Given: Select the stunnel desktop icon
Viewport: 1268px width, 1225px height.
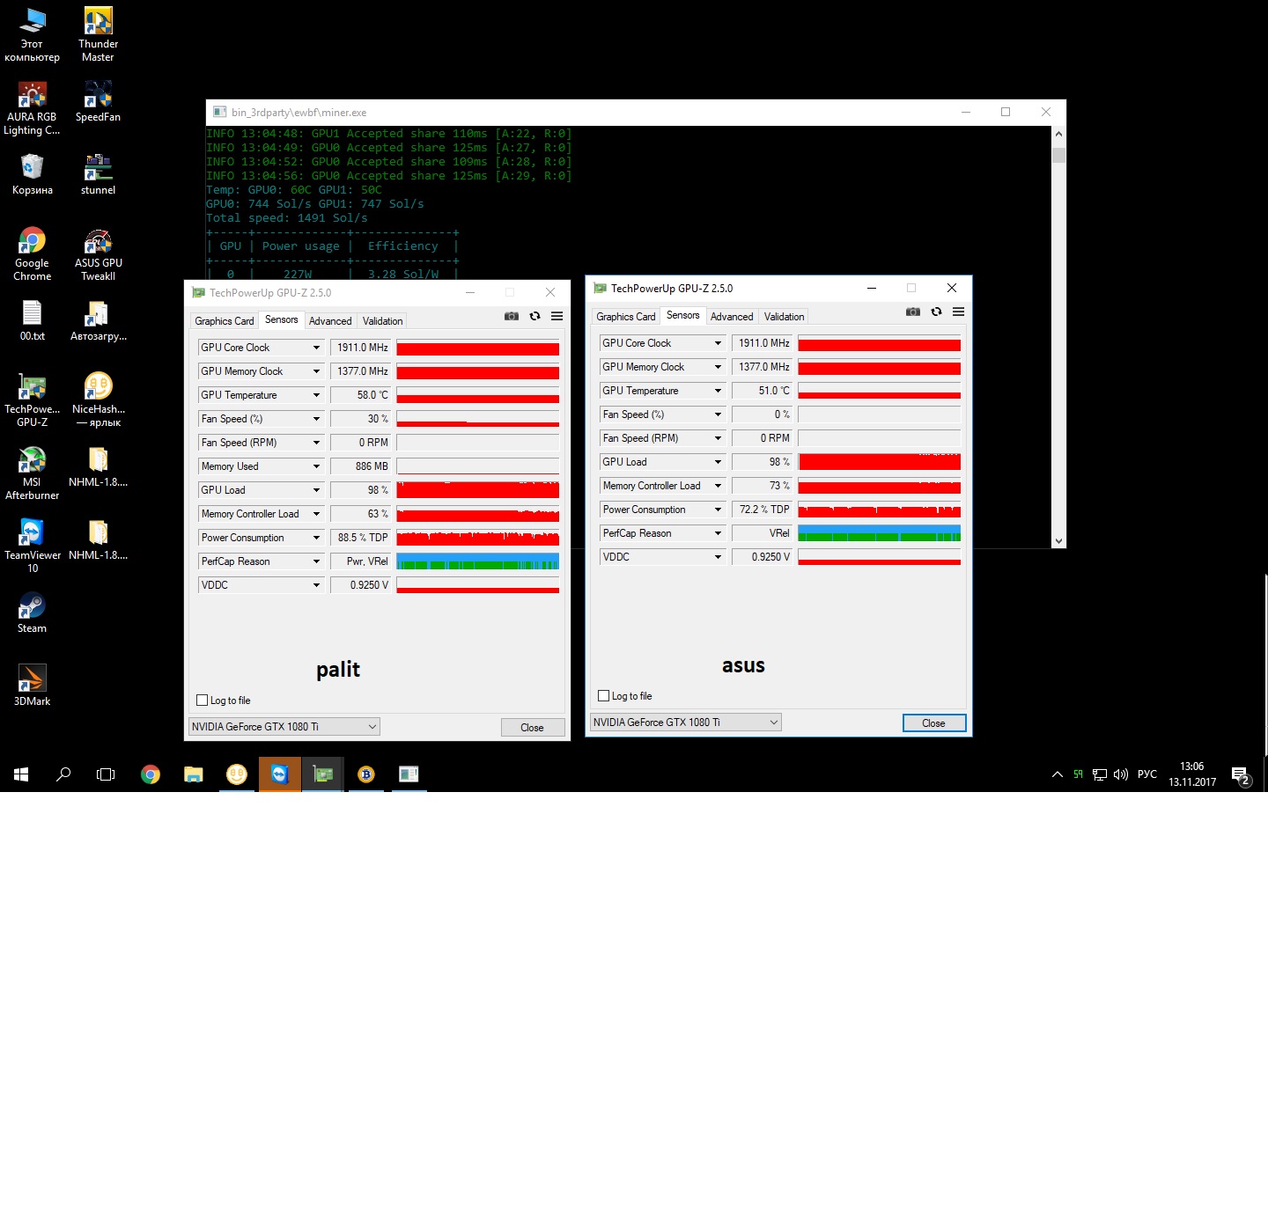Looking at the screenshot, I should (98, 174).
